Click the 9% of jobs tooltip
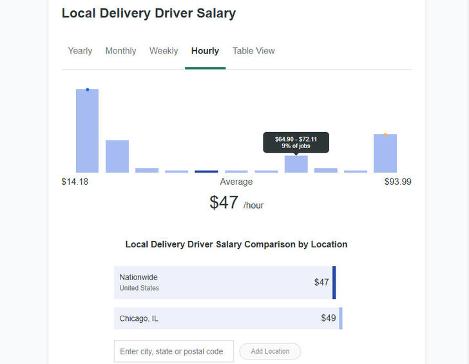Image resolution: width=469 pixels, height=364 pixels. coord(296,142)
